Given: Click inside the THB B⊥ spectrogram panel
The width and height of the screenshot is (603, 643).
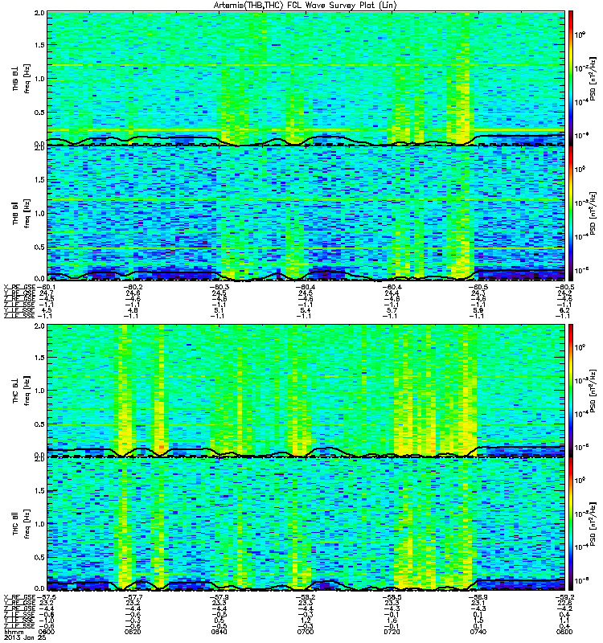Looking at the screenshot, I should pyautogui.click(x=306, y=77).
